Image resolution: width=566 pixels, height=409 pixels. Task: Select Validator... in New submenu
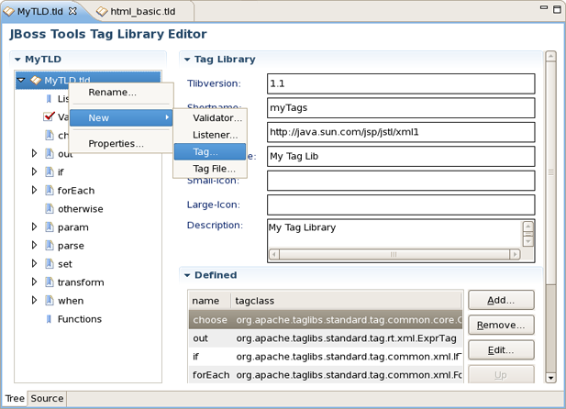pyautogui.click(x=210, y=117)
